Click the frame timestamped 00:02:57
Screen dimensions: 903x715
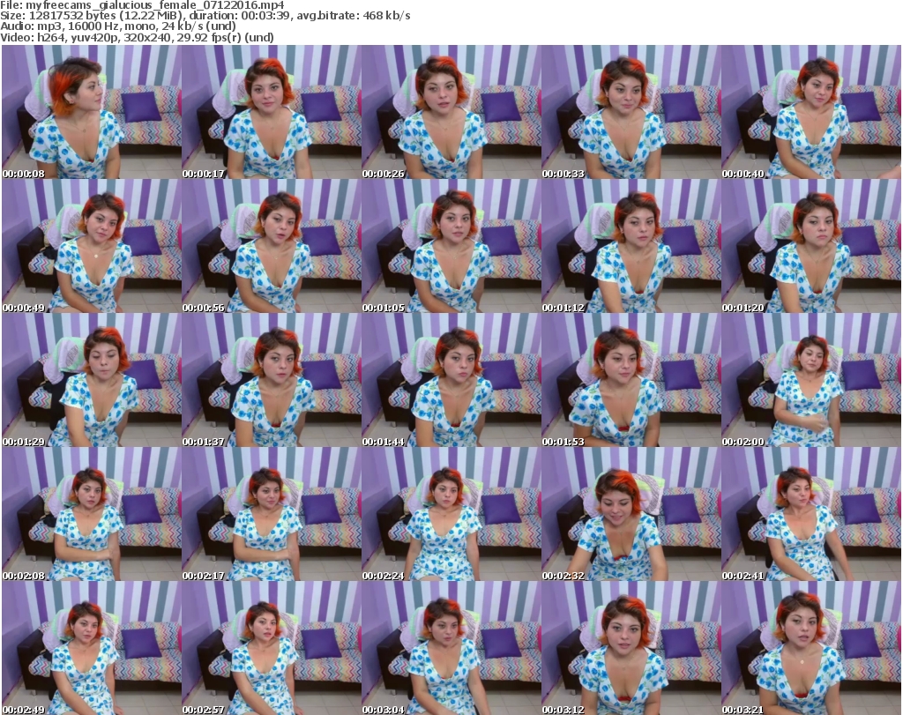click(x=272, y=648)
